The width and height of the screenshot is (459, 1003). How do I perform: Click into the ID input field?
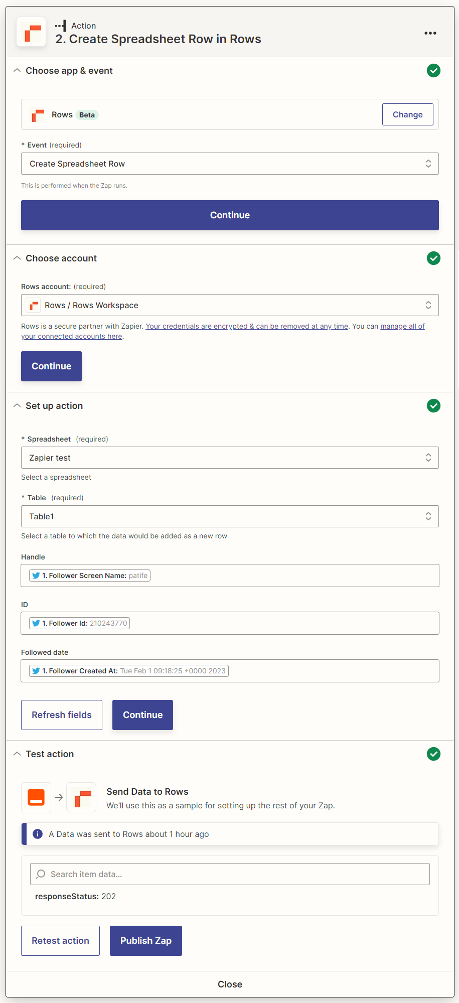(230, 623)
